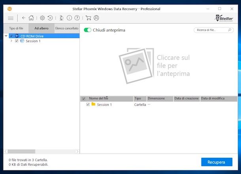Viewport: 241px width, 174px height.
Task: Toggle the select-all checkbox in file header
Action: (x=84, y=99)
